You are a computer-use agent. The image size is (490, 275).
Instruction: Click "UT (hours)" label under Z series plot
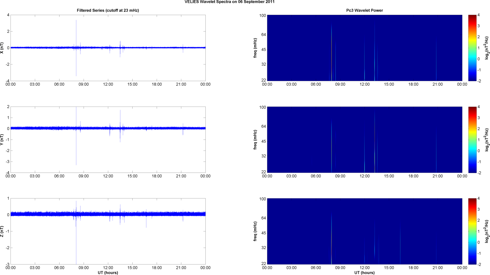point(108,272)
